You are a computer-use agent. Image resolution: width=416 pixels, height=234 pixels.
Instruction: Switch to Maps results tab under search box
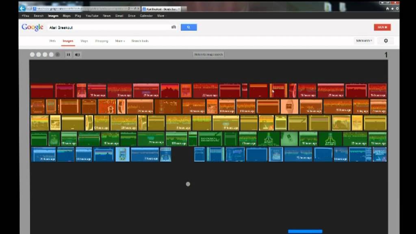click(x=84, y=41)
